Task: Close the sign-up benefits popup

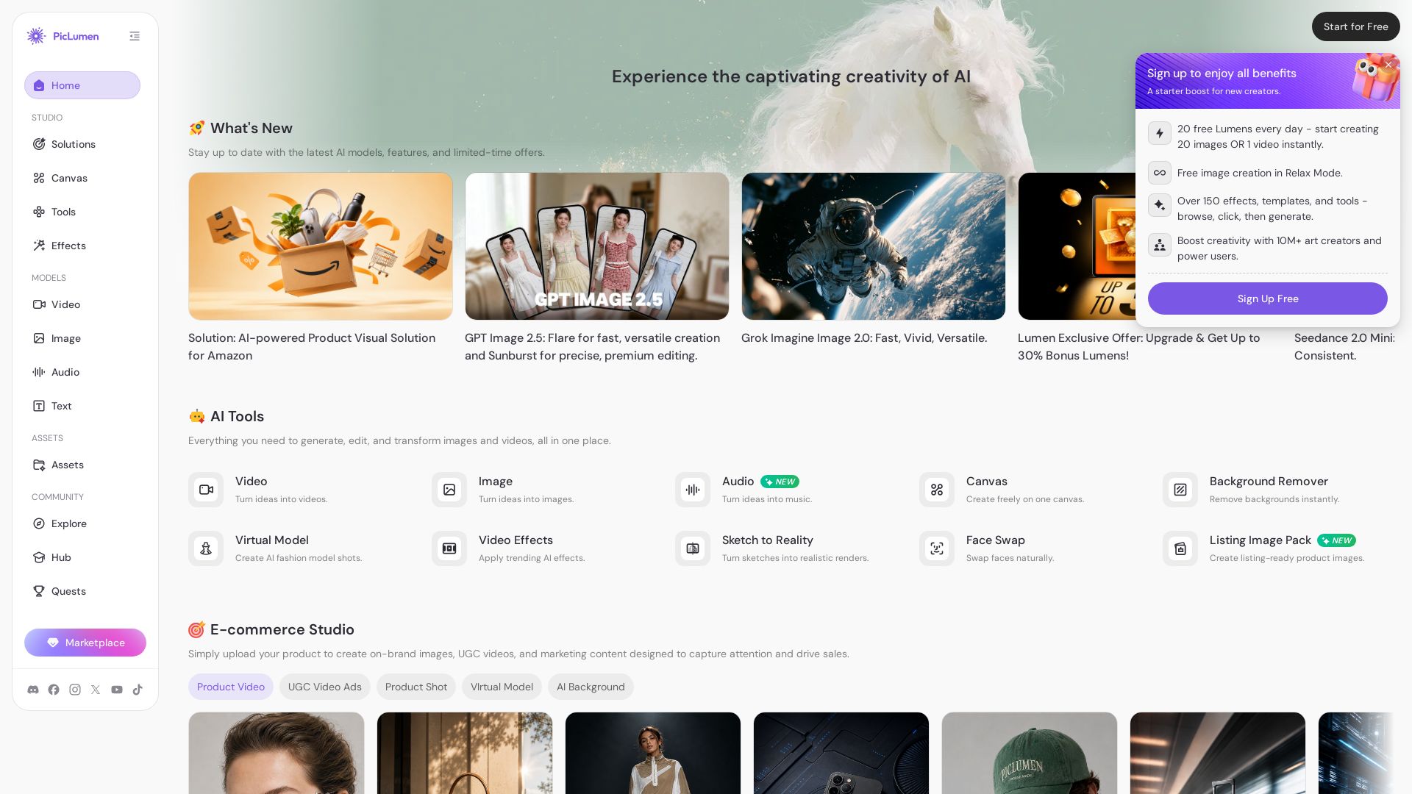Action: (1388, 65)
